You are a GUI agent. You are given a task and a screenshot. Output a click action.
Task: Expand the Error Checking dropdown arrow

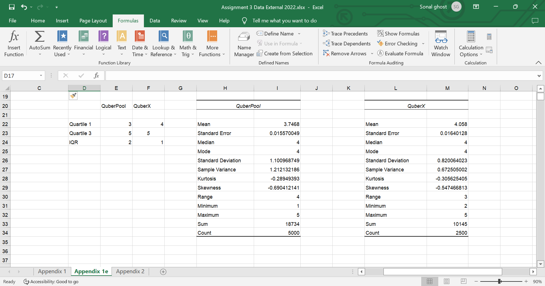(423, 43)
